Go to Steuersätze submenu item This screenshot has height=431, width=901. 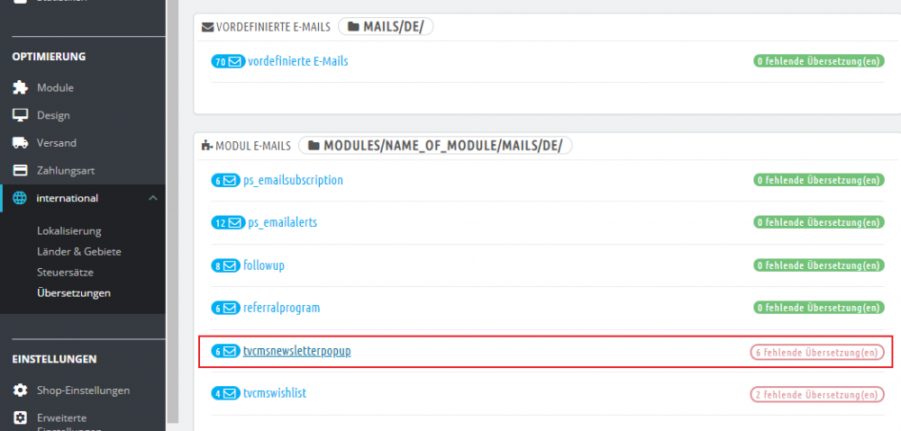pos(65,272)
